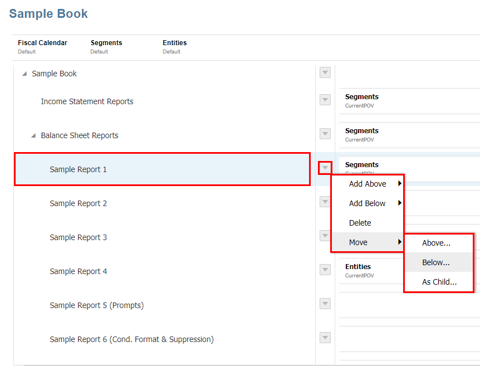The height and width of the screenshot is (366, 480).
Task: Select Delete from the context menu
Action: click(360, 223)
